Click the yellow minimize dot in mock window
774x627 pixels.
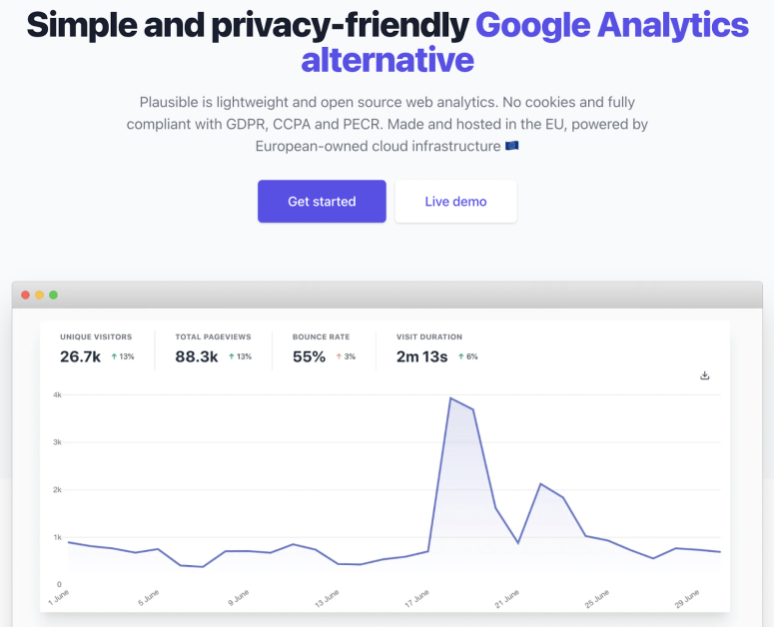[39, 295]
